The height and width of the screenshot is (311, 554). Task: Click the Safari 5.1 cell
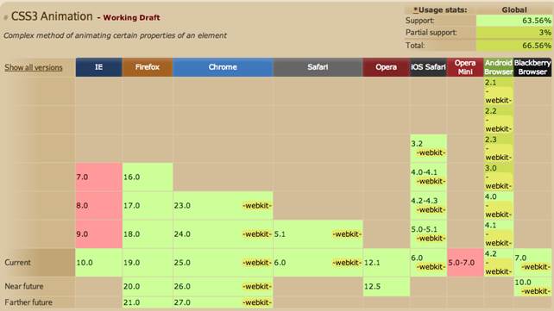pos(318,234)
